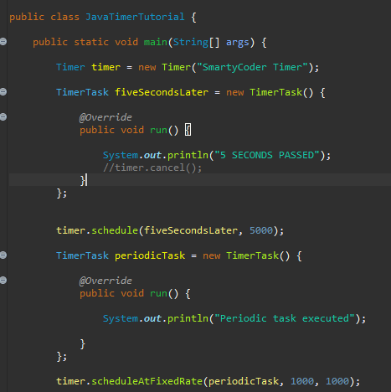This screenshot has width=391, height=392.
Task: Click the String type in main signature
Action: pos(191,43)
